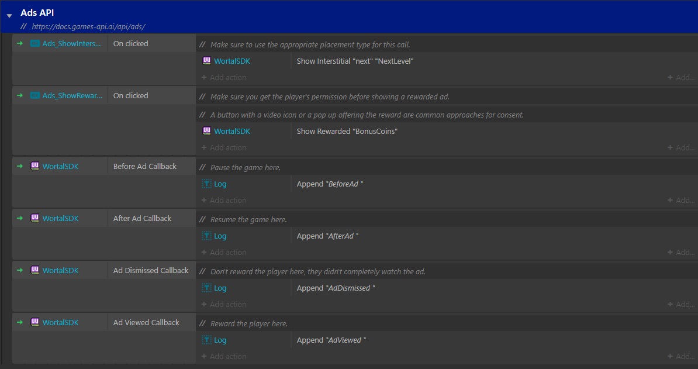Click the Log icon in the Append "AdDismissed" action
Viewport: 698px width, 369px height.
coord(208,288)
